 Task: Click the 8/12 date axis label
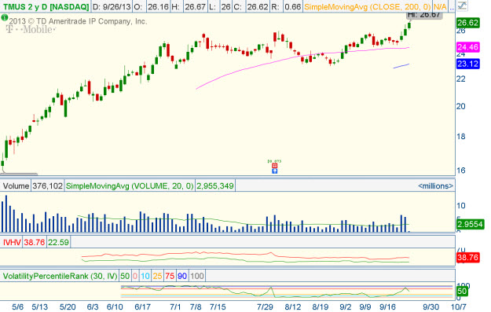pos(293,306)
